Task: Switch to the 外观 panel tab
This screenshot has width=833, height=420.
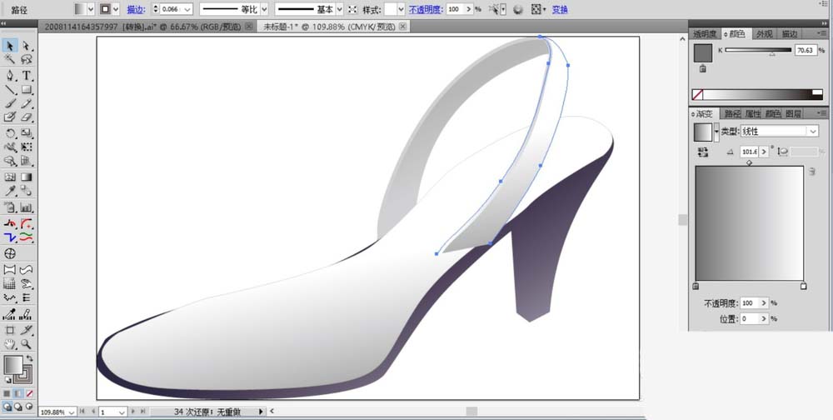Action: tap(764, 34)
